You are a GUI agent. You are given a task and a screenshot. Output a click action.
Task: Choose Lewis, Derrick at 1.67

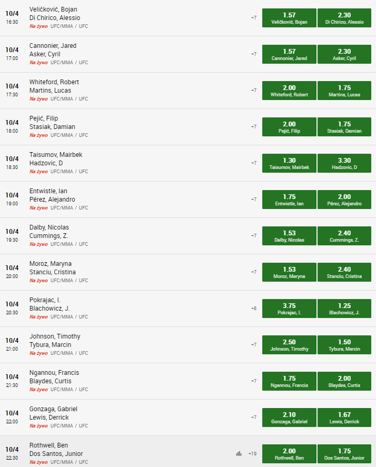(344, 418)
